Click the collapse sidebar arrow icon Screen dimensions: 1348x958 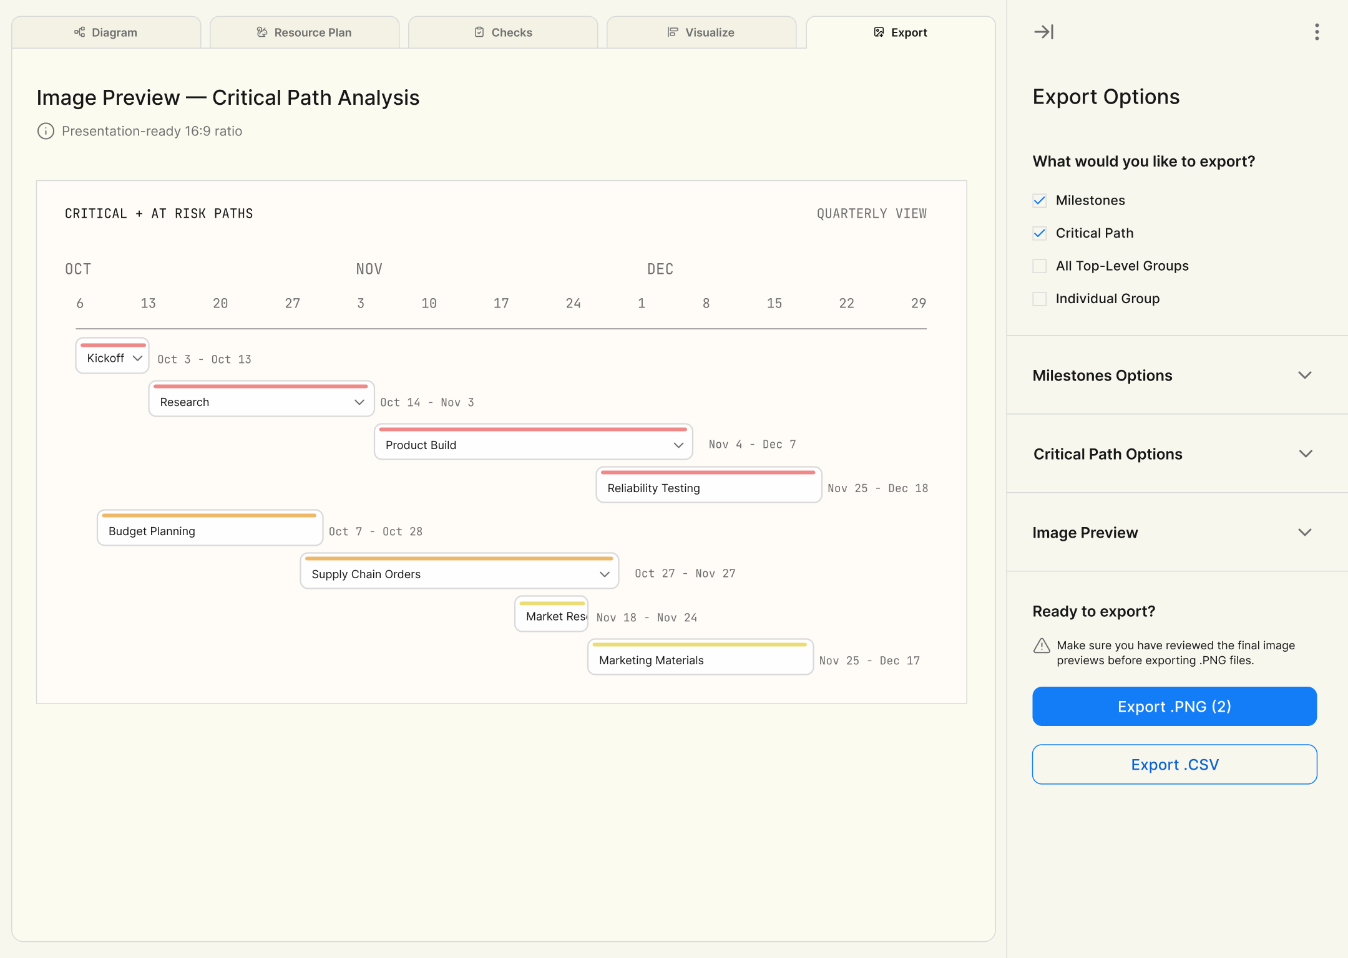point(1043,32)
